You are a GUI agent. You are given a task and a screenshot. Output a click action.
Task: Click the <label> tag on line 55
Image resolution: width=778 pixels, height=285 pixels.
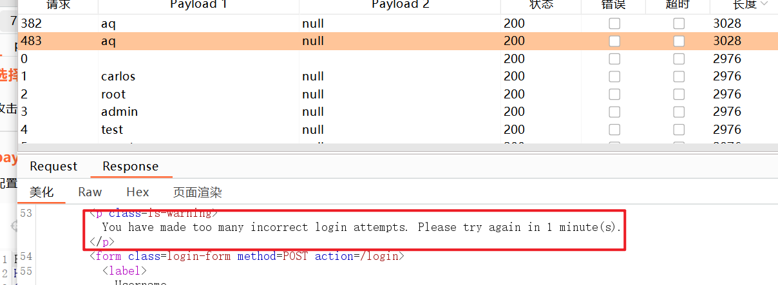pos(124,271)
